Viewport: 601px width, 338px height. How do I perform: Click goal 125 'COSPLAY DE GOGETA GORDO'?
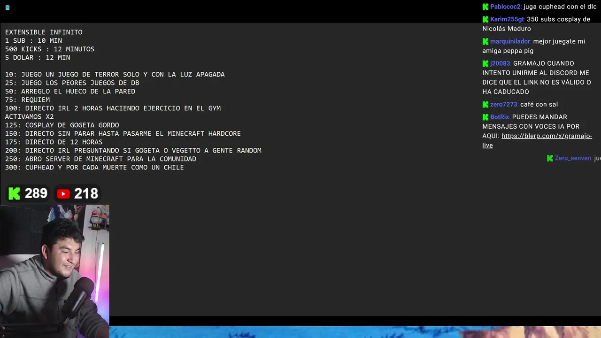point(62,125)
